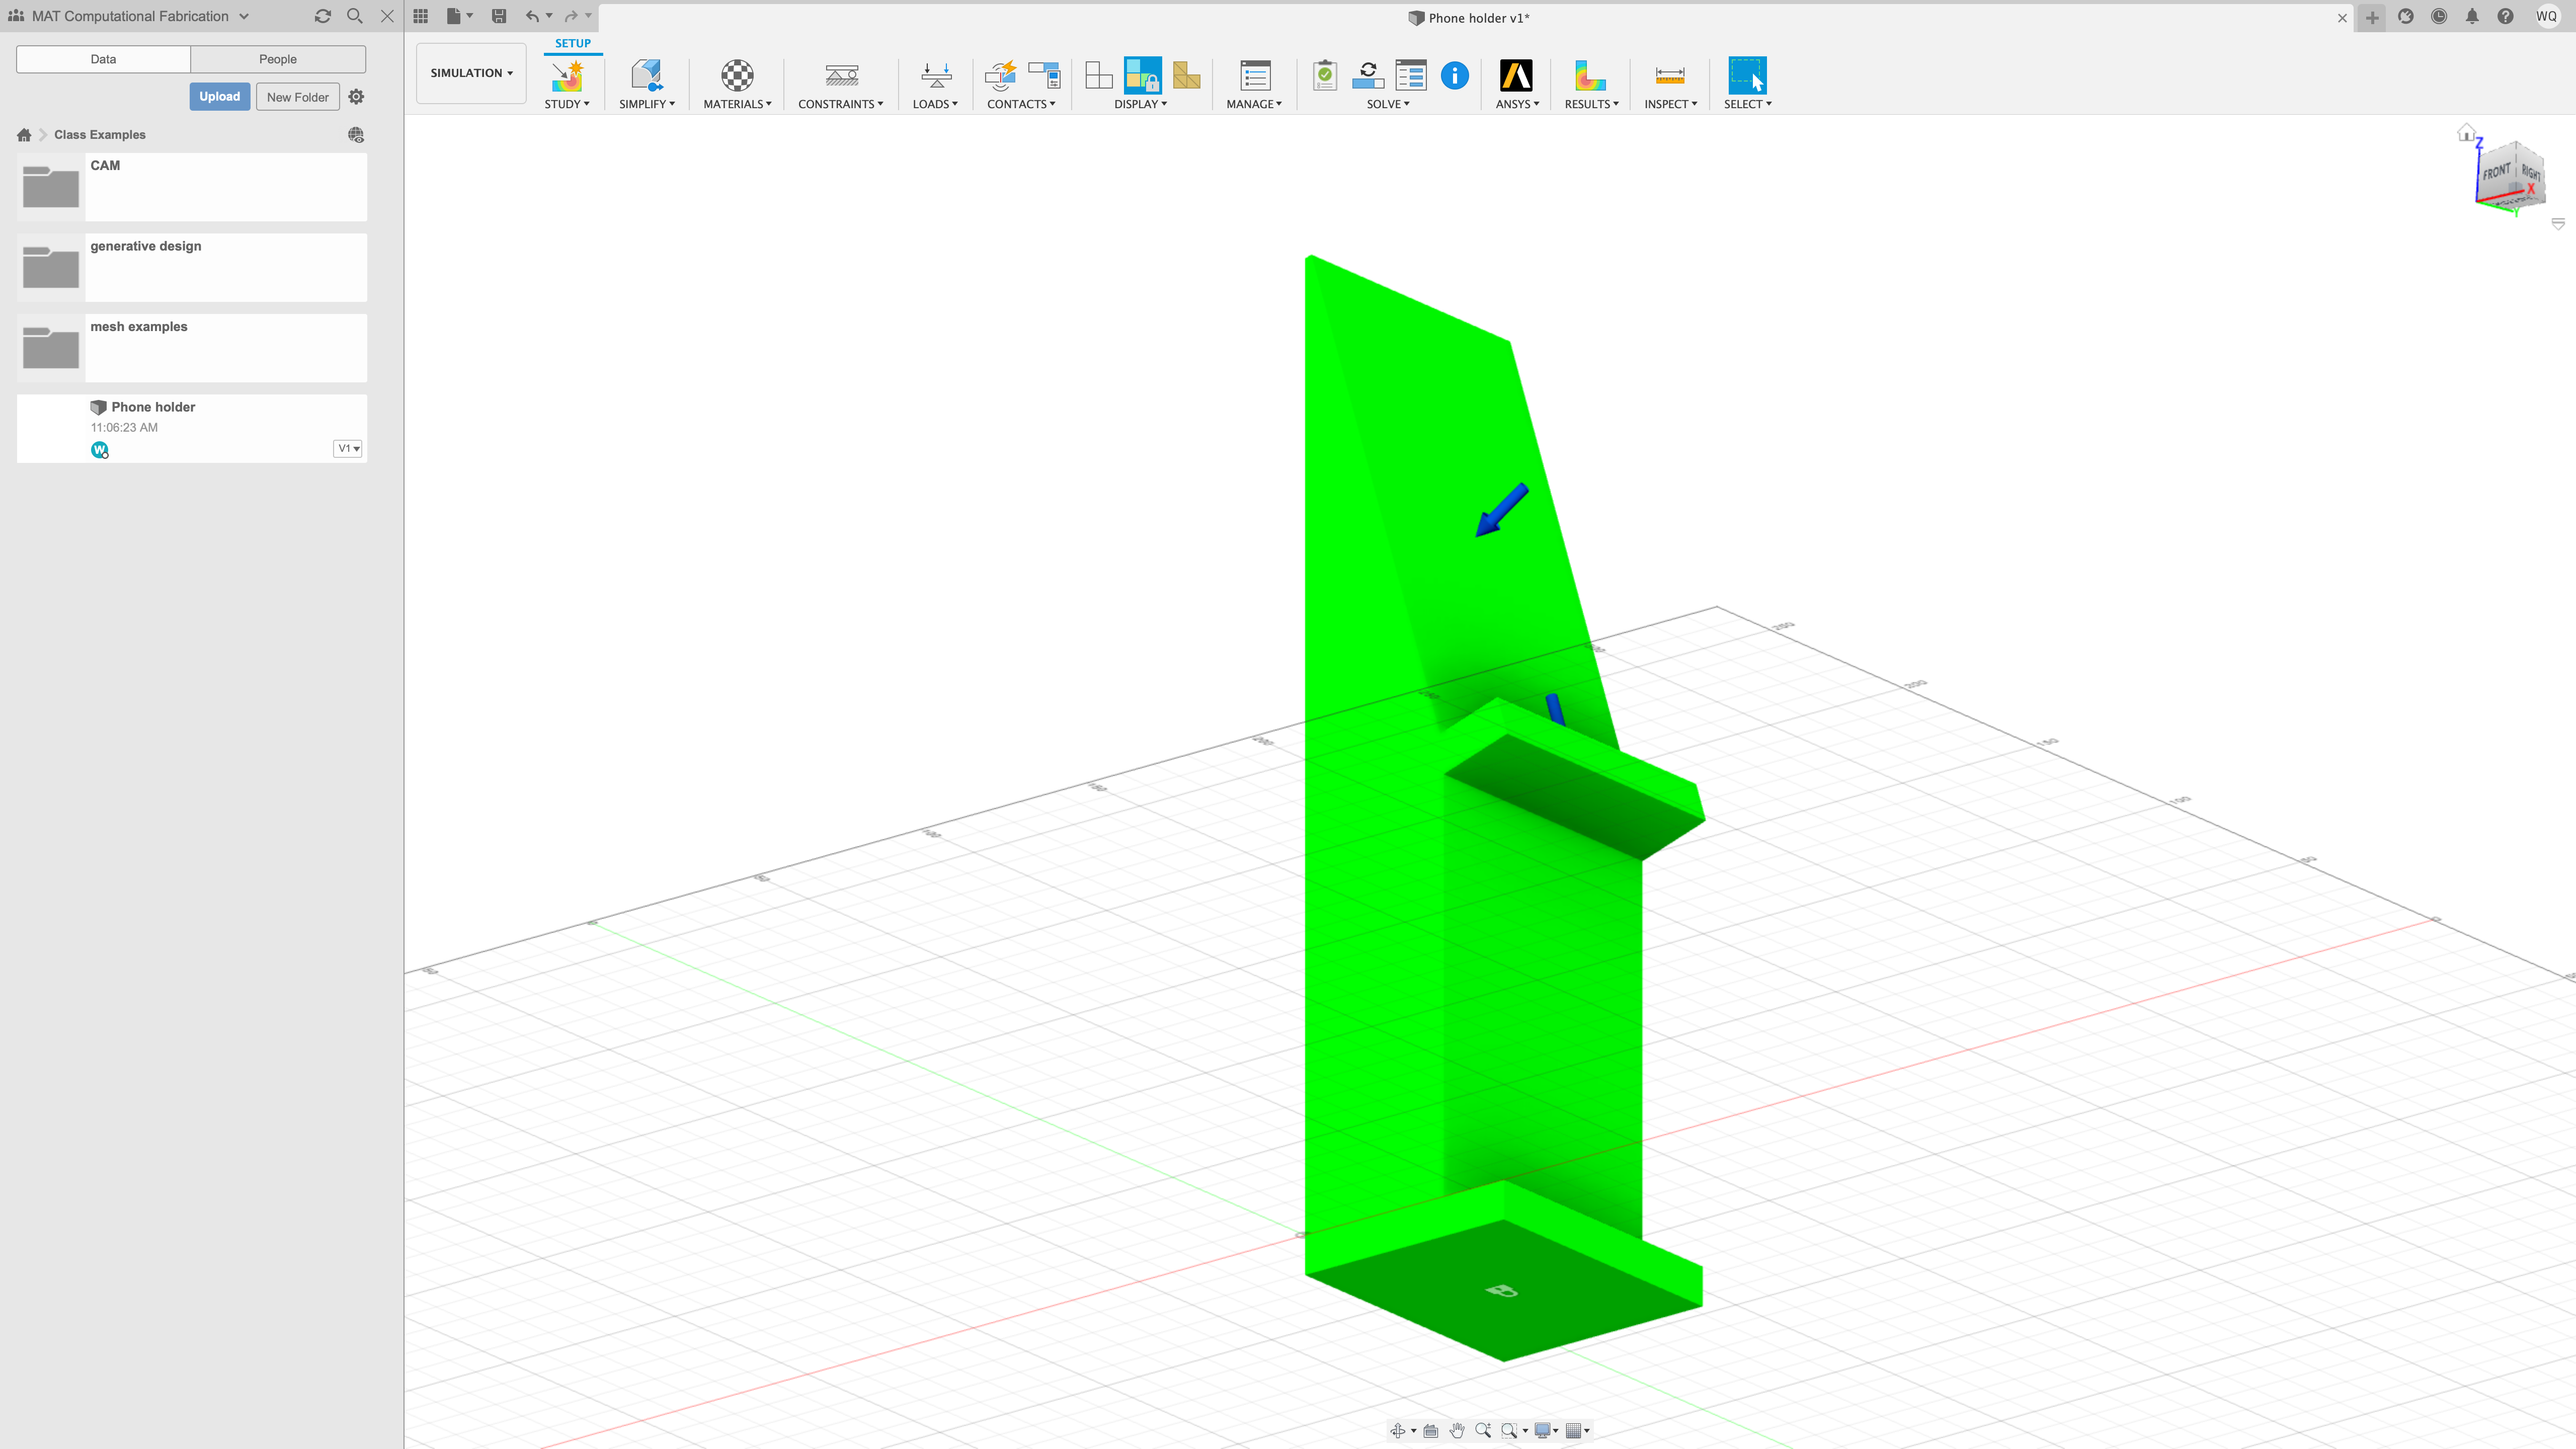Screen dimensions: 2576x1449
Task: Open the Show Data Panel grid icon
Action: coord(421,16)
